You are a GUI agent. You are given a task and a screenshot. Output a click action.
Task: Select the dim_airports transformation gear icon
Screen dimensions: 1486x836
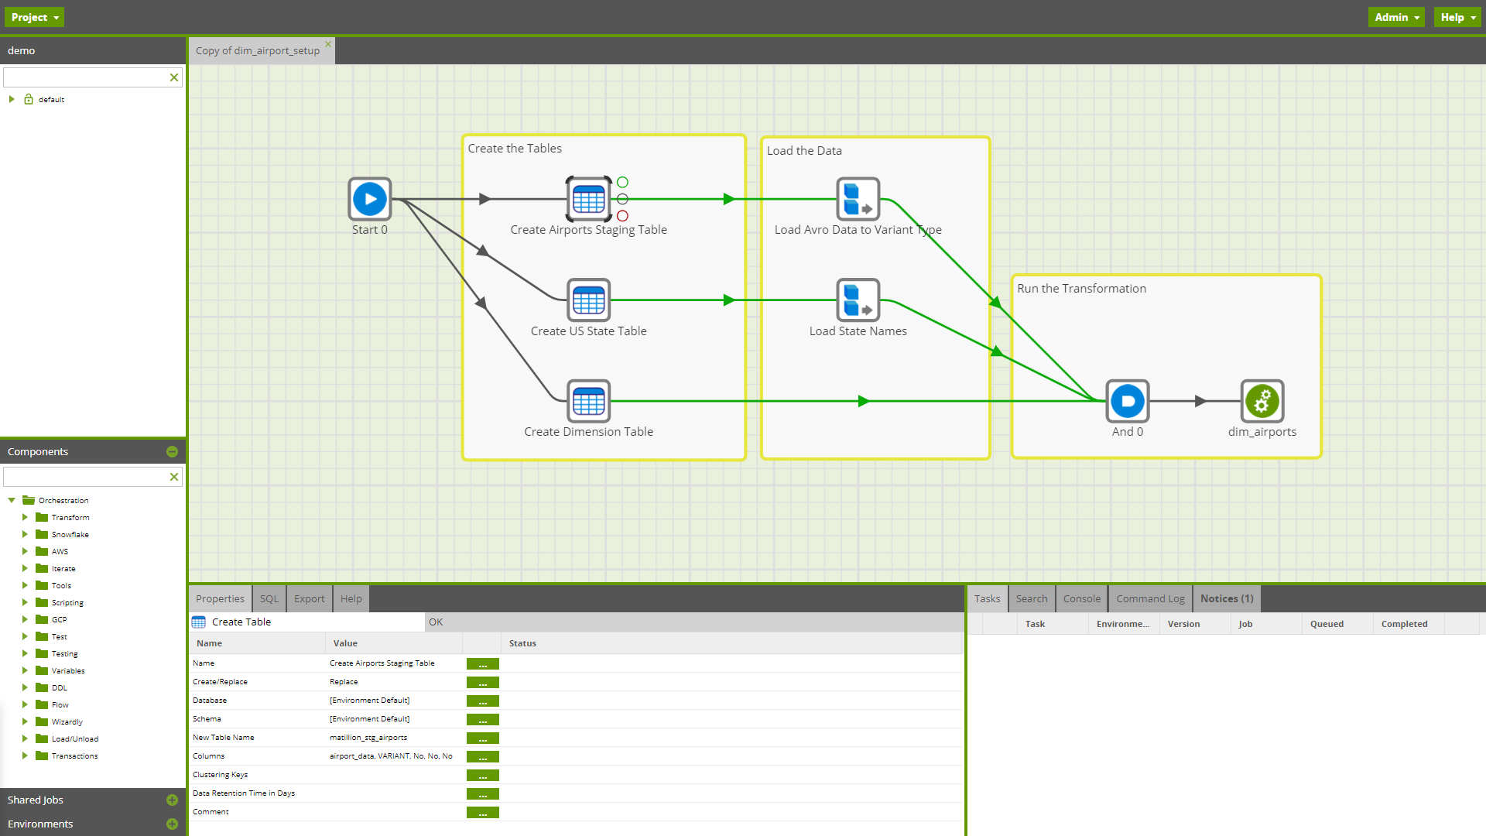(1262, 401)
